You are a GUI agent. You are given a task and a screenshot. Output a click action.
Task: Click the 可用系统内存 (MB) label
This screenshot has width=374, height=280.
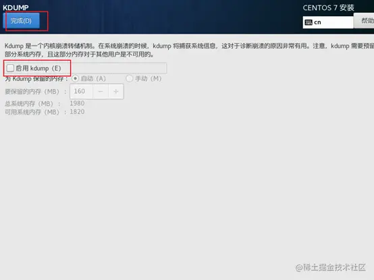(x=36, y=112)
